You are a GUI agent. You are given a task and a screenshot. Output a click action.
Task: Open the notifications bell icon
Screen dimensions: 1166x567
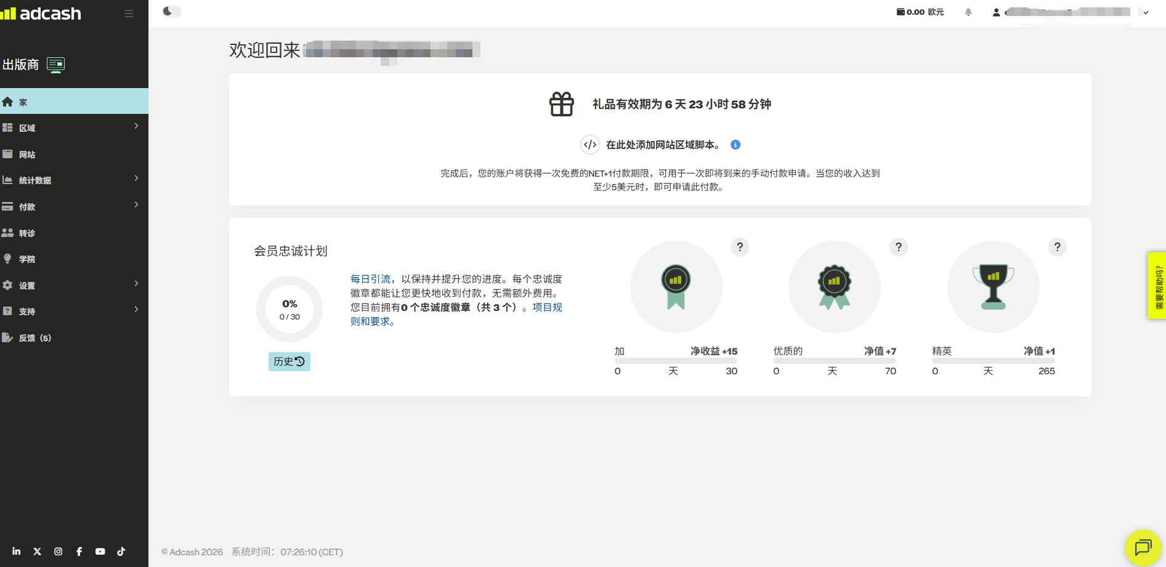[x=969, y=12]
